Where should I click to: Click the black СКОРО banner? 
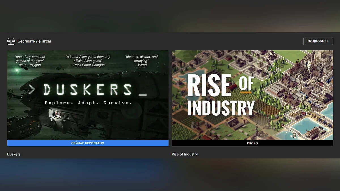(x=252, y=143)
